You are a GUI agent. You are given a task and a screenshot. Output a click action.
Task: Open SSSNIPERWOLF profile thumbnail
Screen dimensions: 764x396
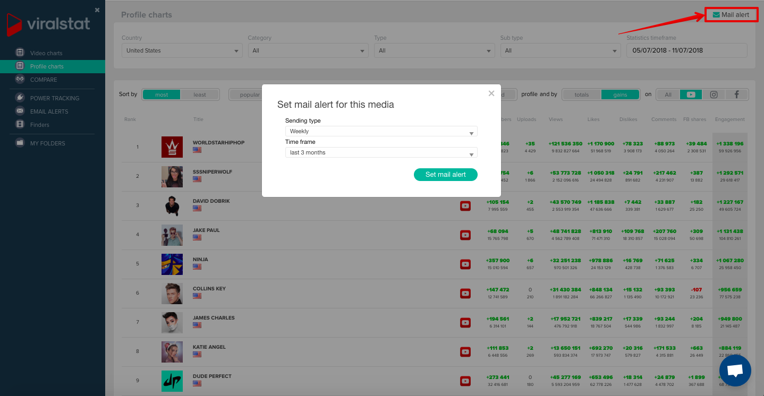pyautogui.click(x=172, y=176)
